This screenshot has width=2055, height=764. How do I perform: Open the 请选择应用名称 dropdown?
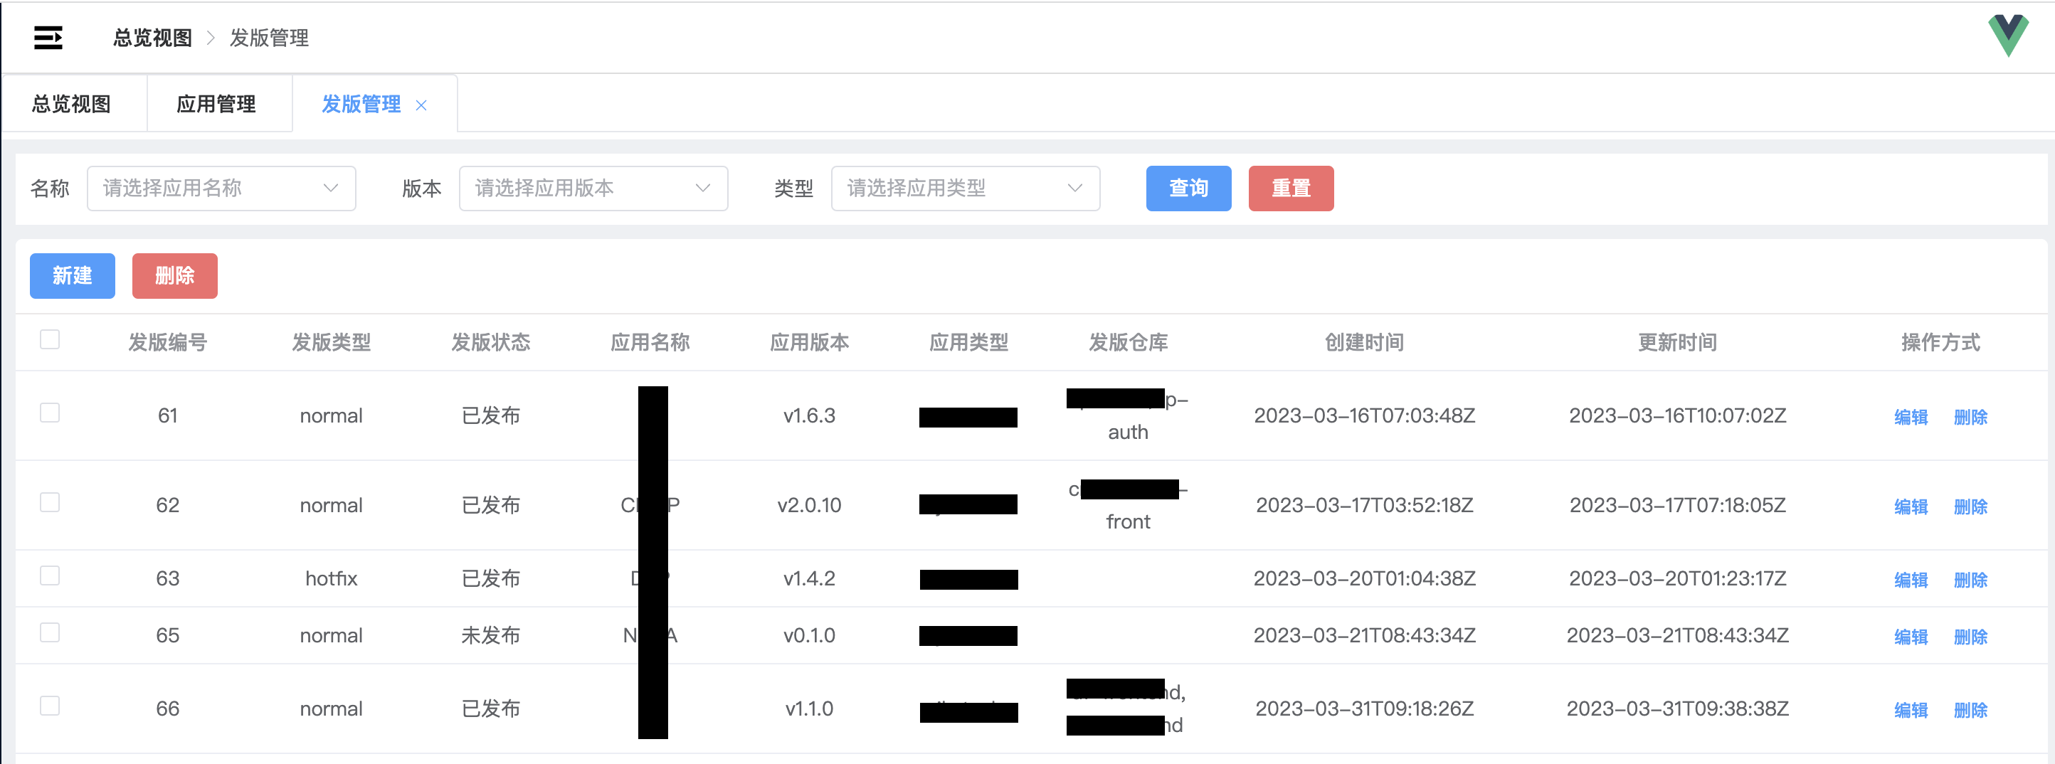click(221, 189)
